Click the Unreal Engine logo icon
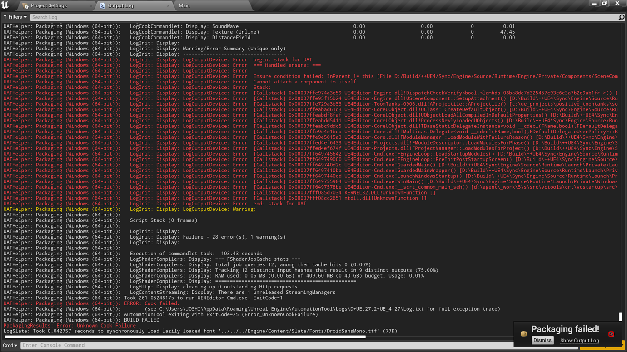This screenshot has height=352, width=627. (x=5, y=5)
